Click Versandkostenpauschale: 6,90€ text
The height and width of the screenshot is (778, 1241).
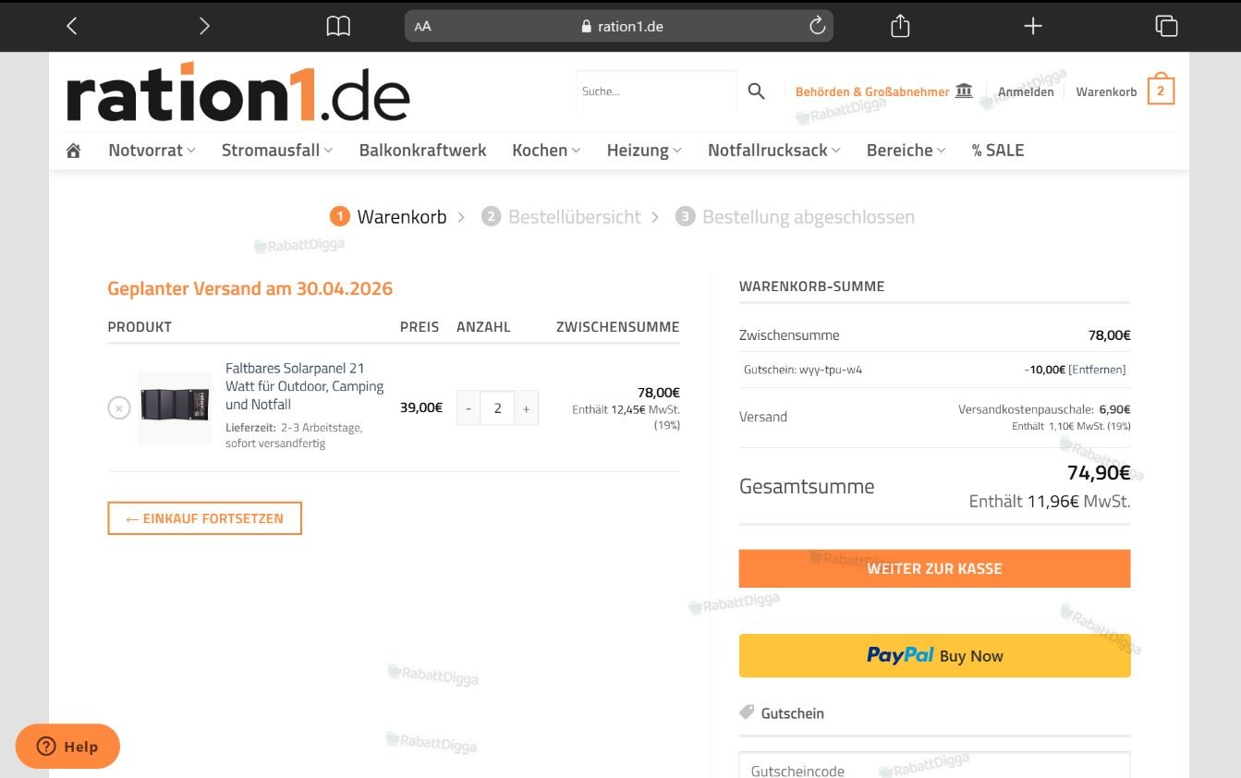point(1044,409)
